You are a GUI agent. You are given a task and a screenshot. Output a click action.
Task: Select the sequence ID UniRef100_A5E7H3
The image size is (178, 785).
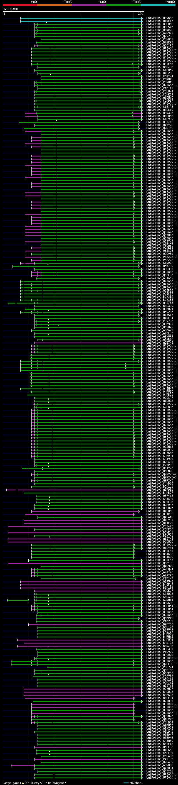[x=160, y=343]
